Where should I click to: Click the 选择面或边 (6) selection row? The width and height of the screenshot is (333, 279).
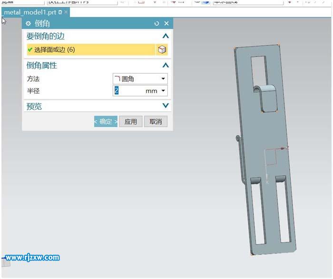coord(91,49)
